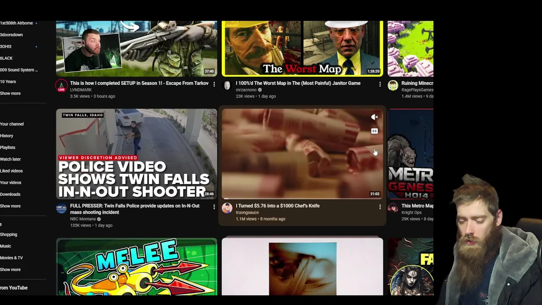Open the 1st508th Airborne subscription

pos(17,23)
